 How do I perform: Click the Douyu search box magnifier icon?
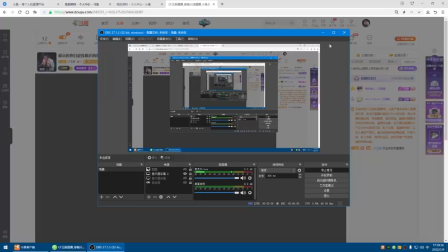[292, 23]
